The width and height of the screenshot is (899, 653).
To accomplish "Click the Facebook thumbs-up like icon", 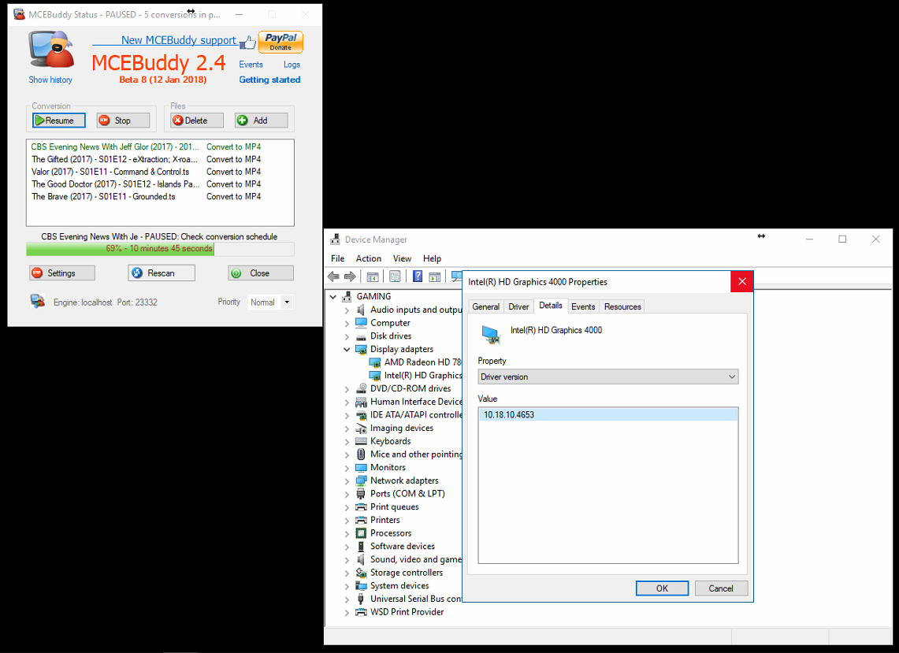I will point(247,42).
